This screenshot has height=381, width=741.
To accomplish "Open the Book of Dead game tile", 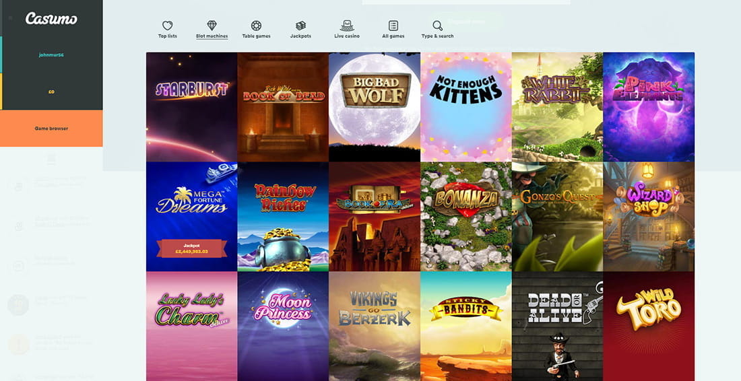I will click(283, 107).
